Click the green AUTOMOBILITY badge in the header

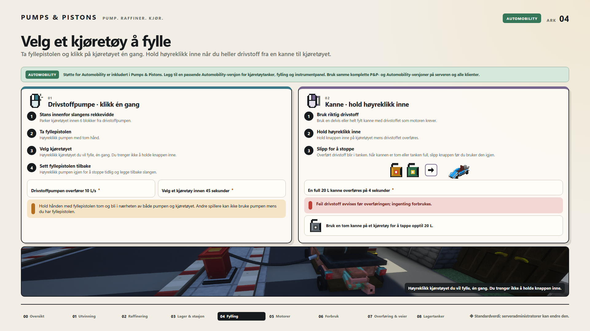coord(522,18)
